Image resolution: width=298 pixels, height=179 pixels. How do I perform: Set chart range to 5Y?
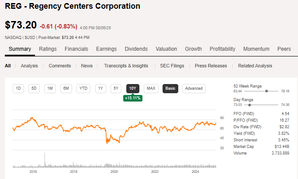[x=115, y=88]
